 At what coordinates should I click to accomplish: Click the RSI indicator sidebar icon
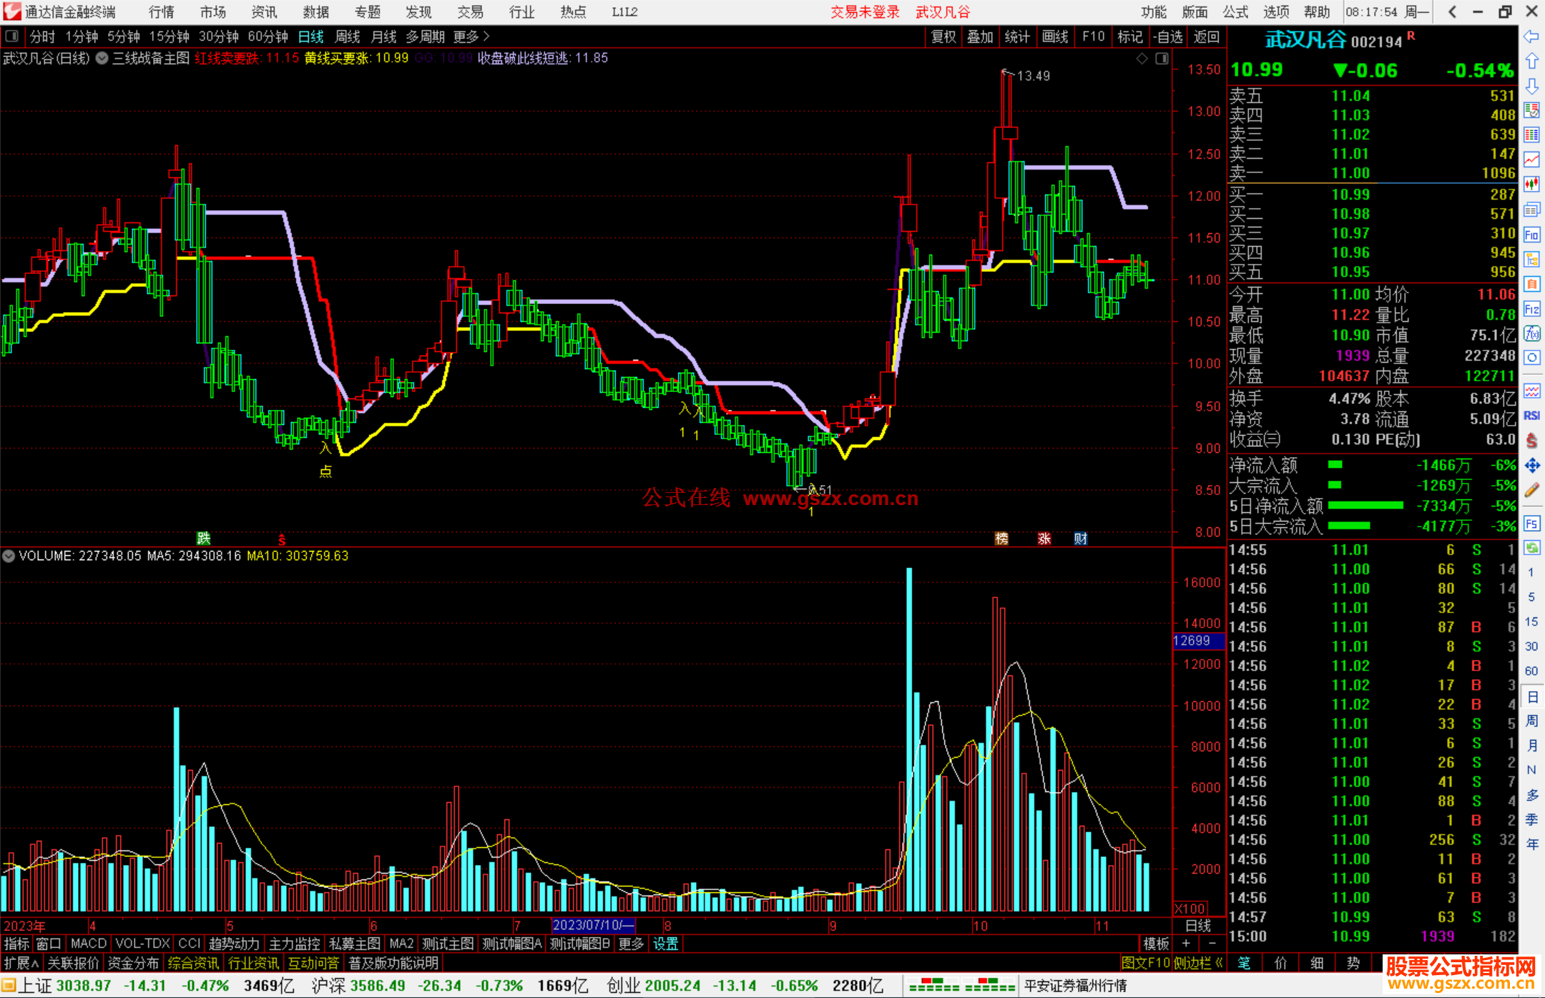pos(1531,416)
